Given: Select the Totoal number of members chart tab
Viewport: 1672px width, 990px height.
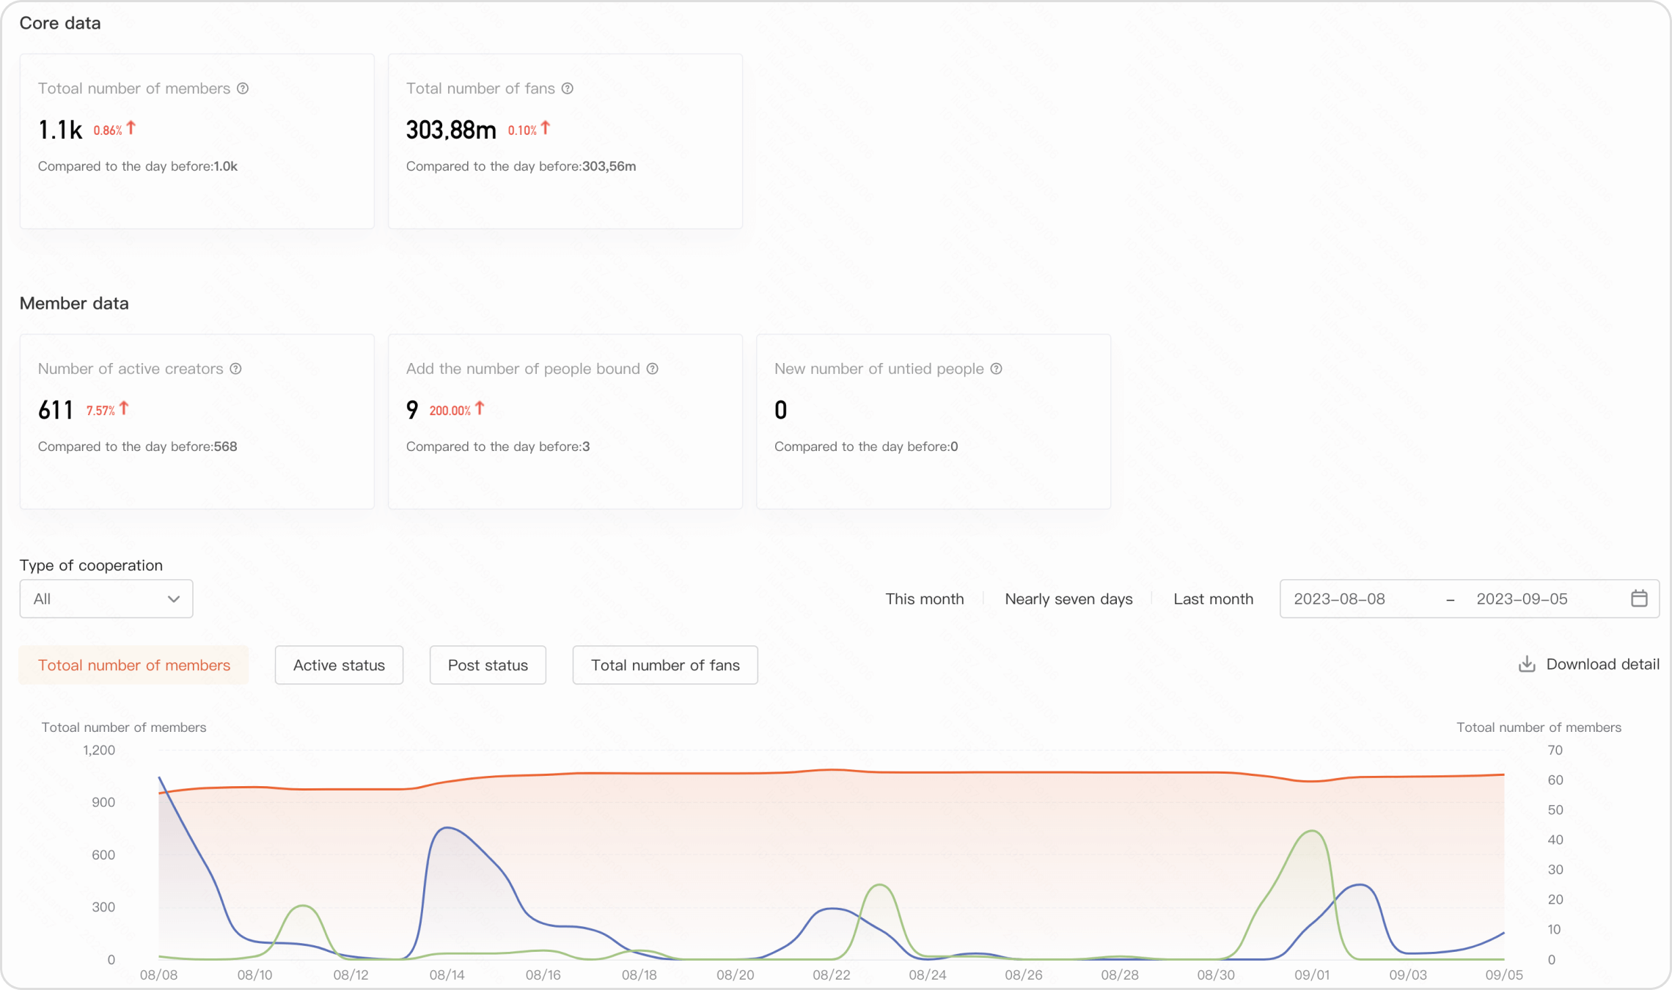Looking at the screenshot, I should 134,665.
